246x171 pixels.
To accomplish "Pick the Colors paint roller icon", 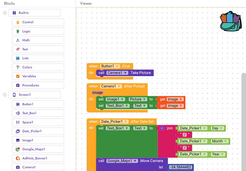I will coord(18,67).
